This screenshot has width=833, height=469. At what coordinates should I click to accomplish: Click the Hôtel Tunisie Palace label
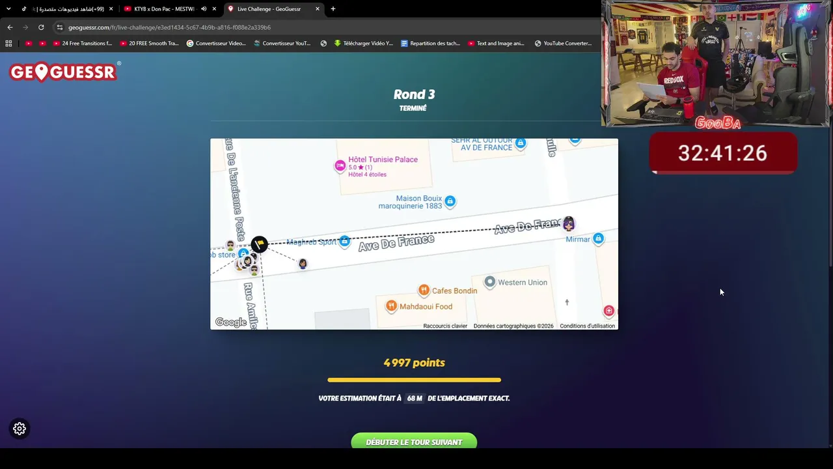(x=383, y=160)
